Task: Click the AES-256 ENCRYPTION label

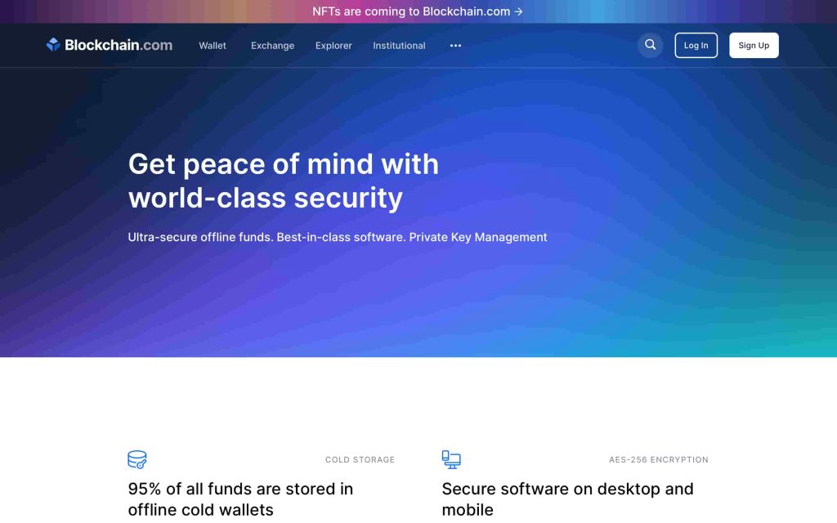Action: click(658, 459)
